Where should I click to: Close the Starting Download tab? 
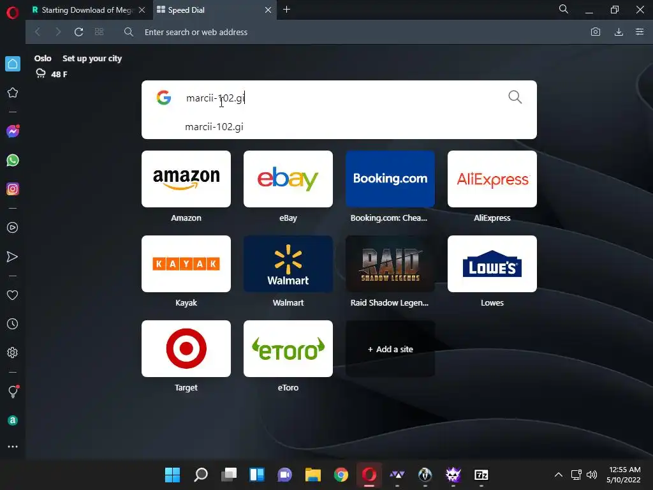pos(142,10)
